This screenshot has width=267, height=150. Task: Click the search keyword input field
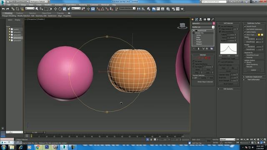pos(214,2)
